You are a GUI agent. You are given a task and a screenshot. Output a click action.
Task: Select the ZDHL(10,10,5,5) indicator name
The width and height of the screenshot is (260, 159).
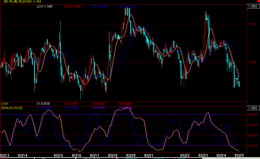click(x=12, y=108)
